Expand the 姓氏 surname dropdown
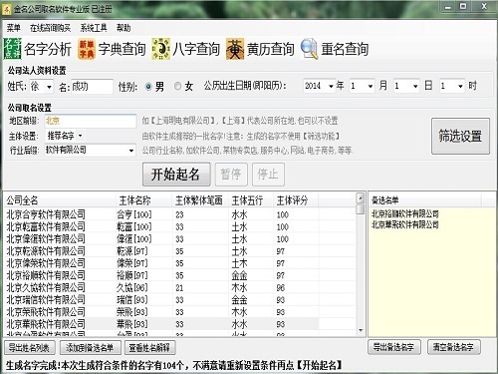The width and height of the screenshot is (498, 374). pos(49,87)
